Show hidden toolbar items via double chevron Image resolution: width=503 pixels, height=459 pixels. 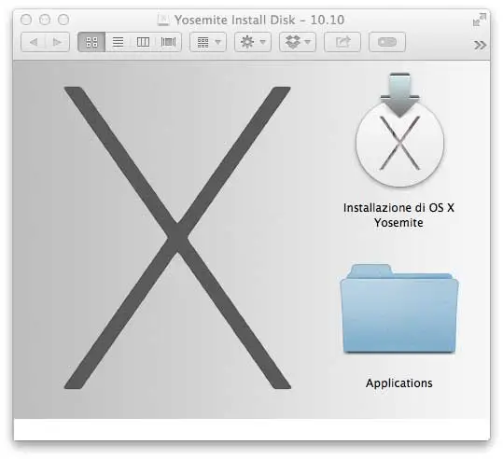(480, 45)
